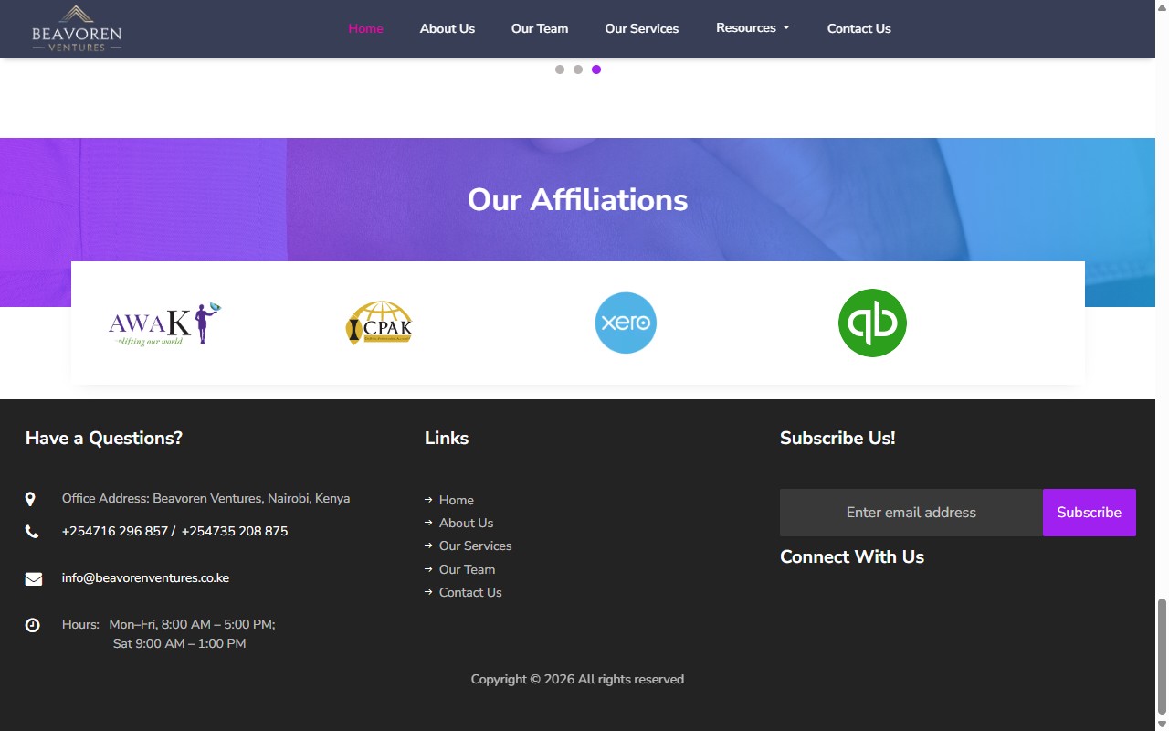Select the active purple carousel dot
The height and width of the screenshot is (731, 1169).
click(x=596, y=69)
